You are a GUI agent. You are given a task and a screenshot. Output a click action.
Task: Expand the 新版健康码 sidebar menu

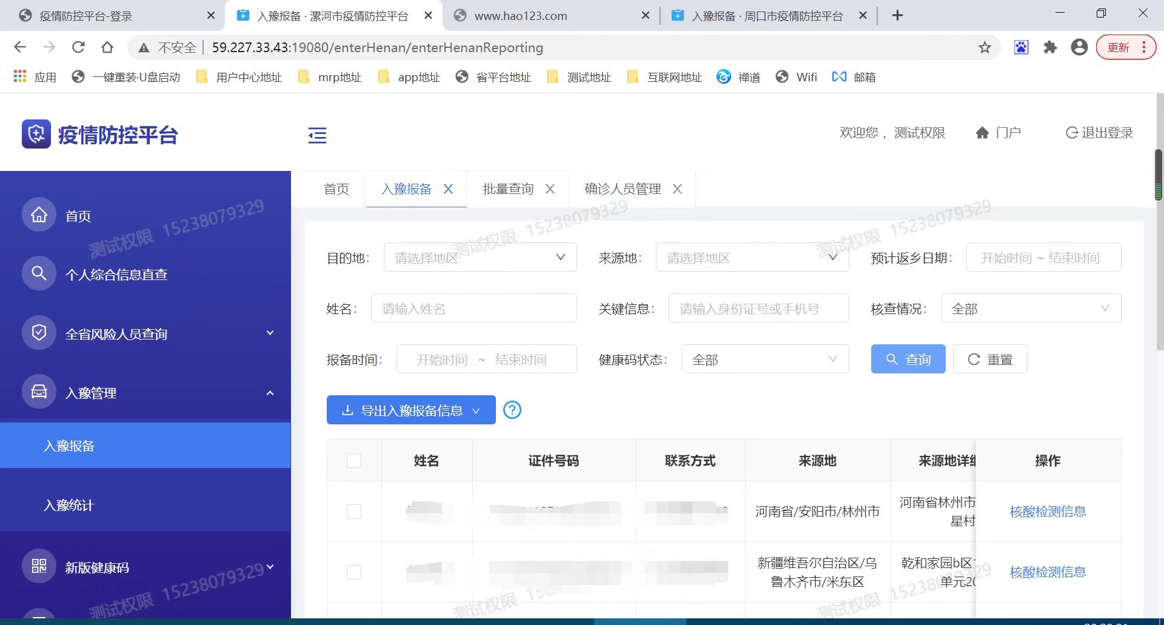coord(145,567)
